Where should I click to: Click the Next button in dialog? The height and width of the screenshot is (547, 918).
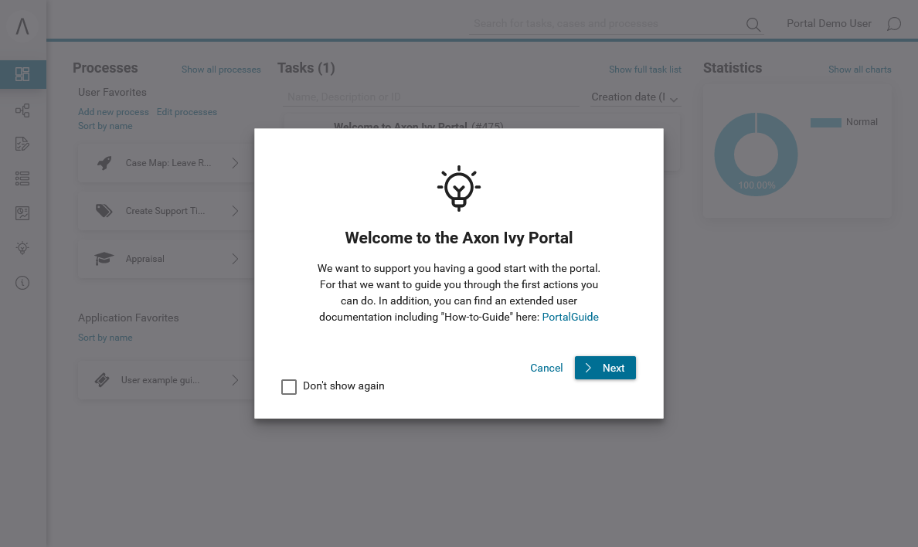click(x=605, y=368)
